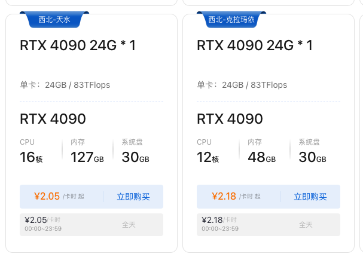Click RTX 4090 model heading in 克拉玛依 card
This screenshot has height=257, width=363.
coord(230,119)
